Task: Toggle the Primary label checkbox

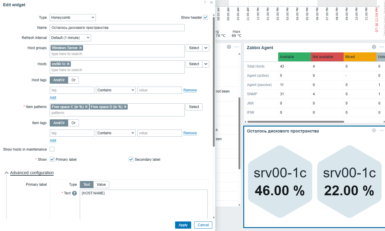Action: [52, 159]
